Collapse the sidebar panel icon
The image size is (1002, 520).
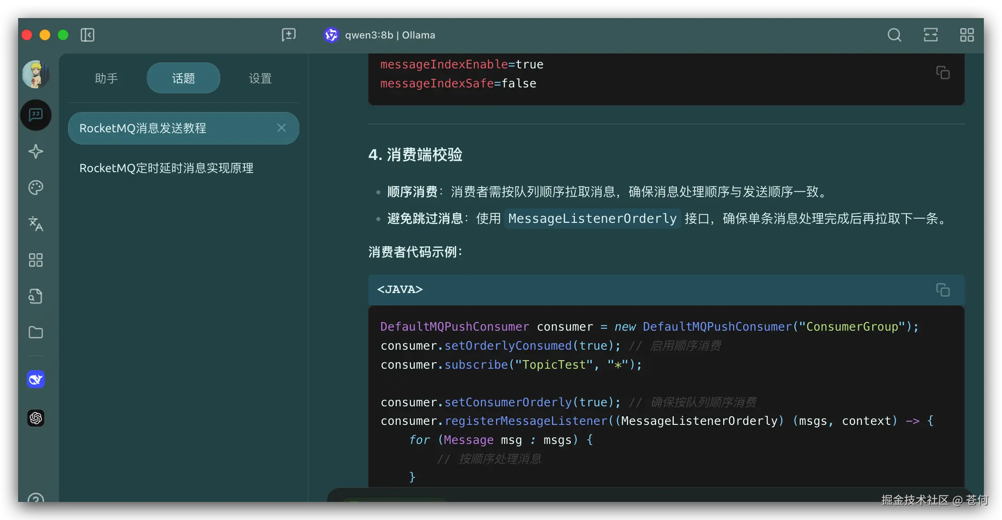coord(88,35)
